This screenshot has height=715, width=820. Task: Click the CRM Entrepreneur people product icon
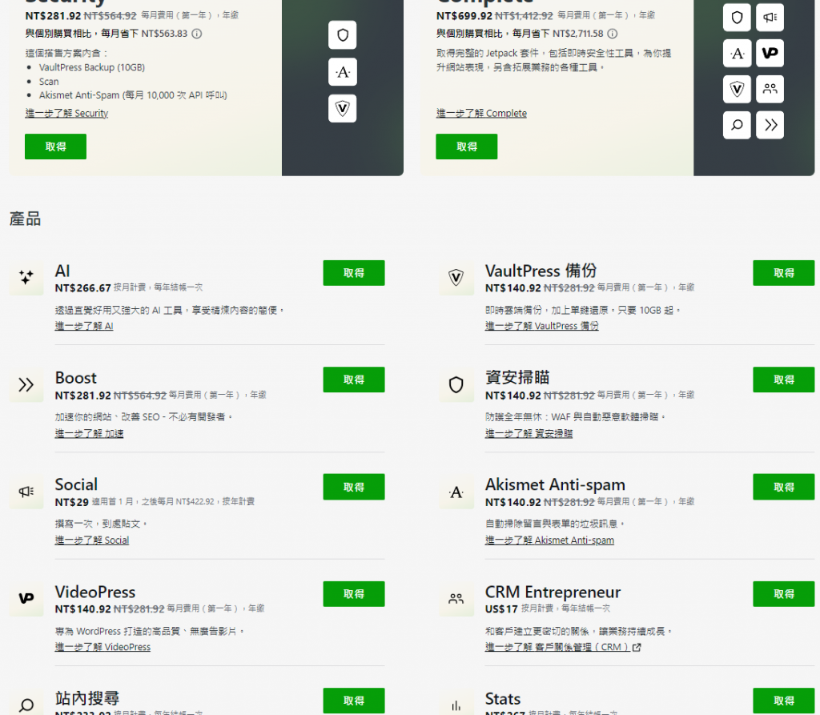click(x=456, y=598)
